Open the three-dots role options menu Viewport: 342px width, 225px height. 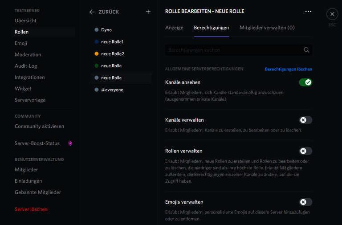[308, 12]
